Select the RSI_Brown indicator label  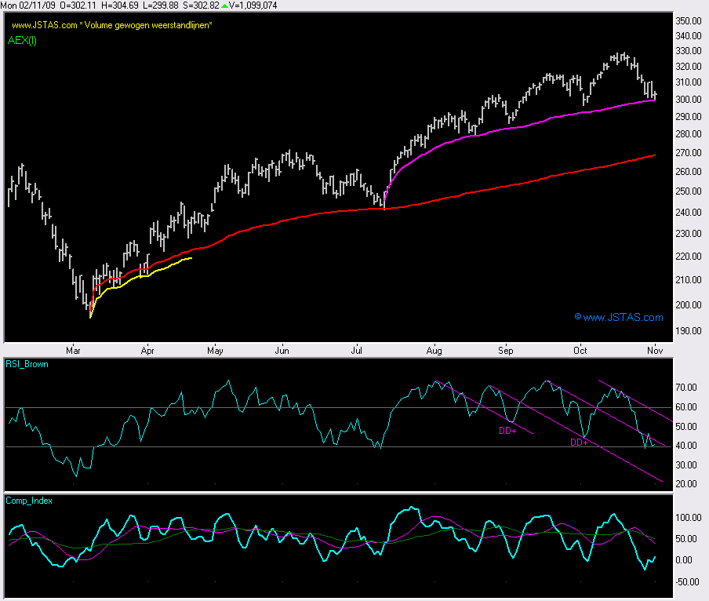(x=27, y=365)
